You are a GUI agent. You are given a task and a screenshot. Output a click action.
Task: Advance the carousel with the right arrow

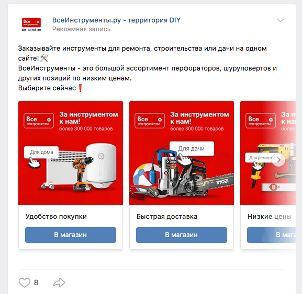(x=278, y=160)
